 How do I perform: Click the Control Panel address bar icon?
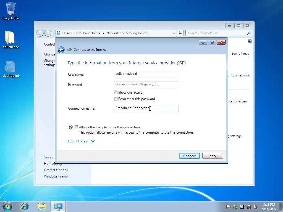tap(58, 33)
